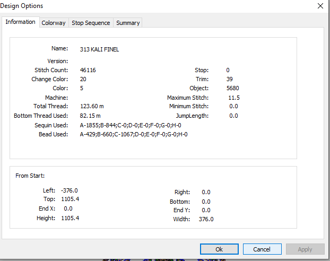Click the Version: label
The width and height of the screenshot is (330, 261).
[x=58, y=61]
